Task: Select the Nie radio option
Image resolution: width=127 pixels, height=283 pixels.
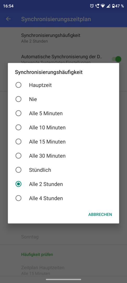Action: point(63,99)
